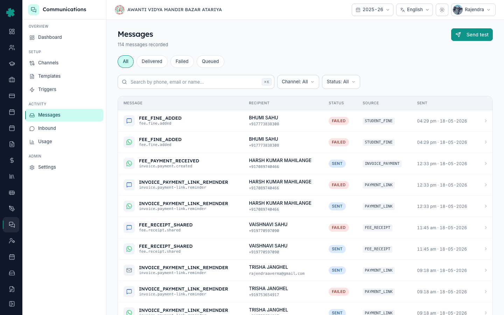Open the briefcase icon in left rail
Image resolution: width=504 pixels, height=315 pixels.
12,80
